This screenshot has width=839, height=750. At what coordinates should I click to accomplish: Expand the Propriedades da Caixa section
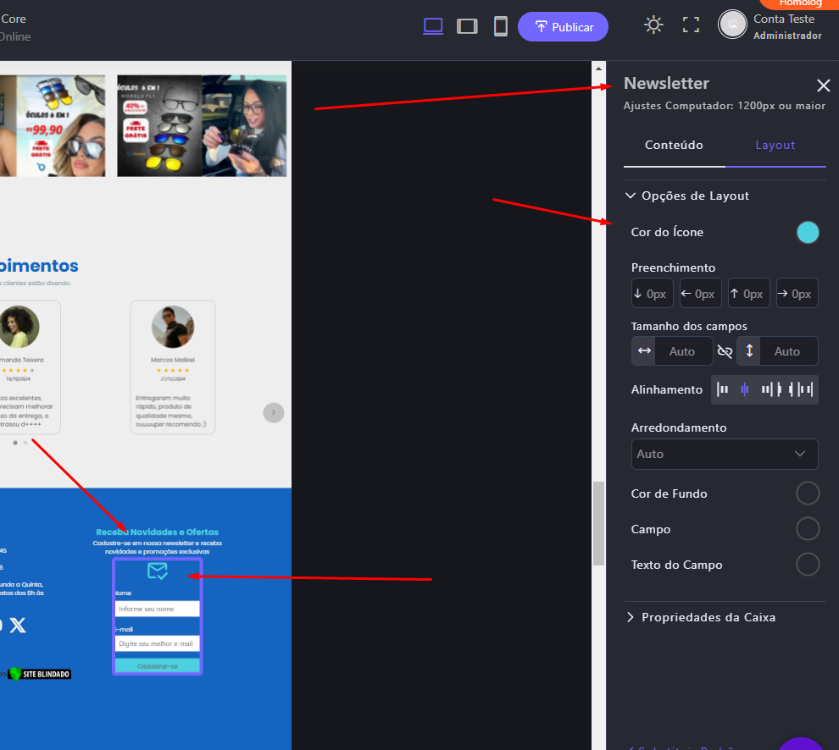(630, 617)
